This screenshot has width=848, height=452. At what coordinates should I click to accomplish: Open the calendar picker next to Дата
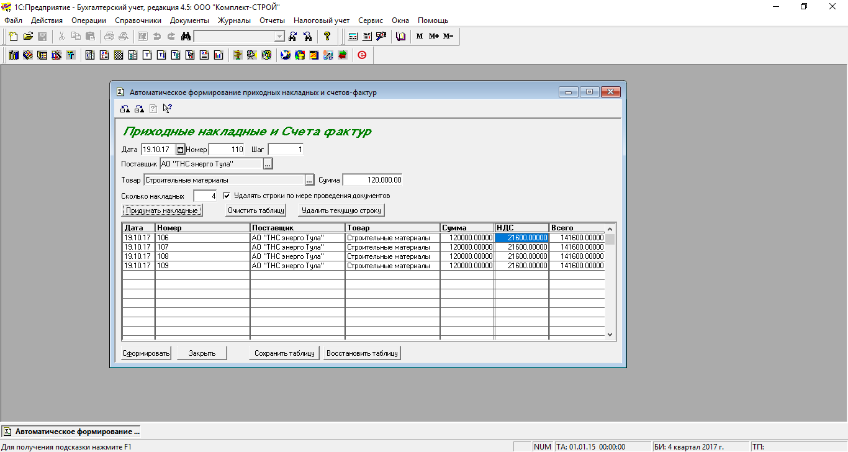pos(181,150)
